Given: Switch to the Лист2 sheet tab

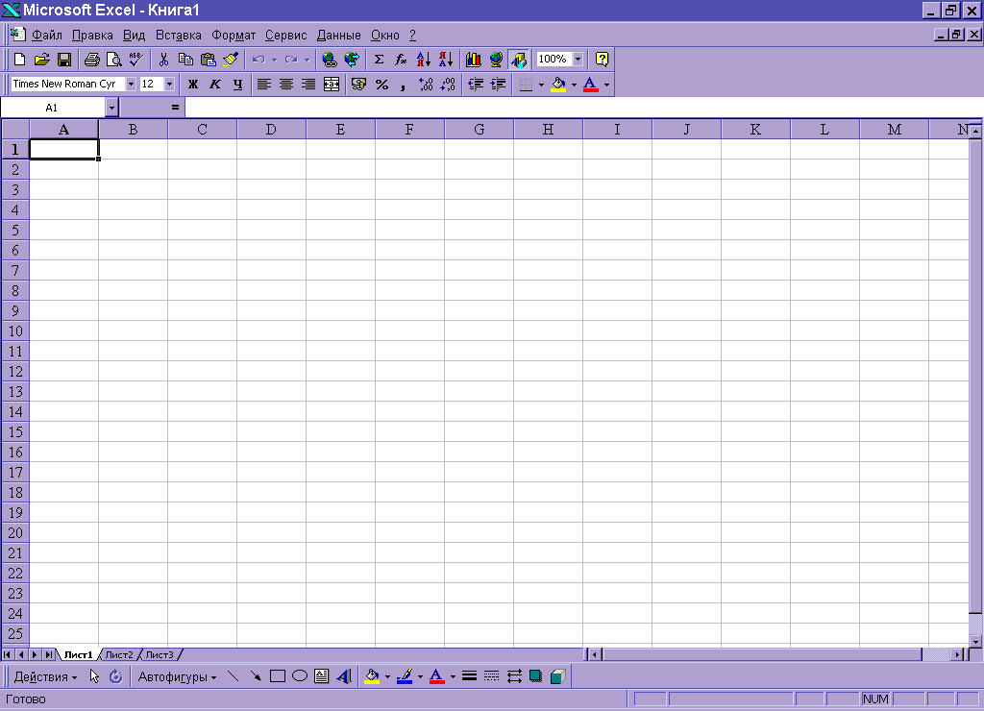Looking at the screenshot, I should [118, 655].
